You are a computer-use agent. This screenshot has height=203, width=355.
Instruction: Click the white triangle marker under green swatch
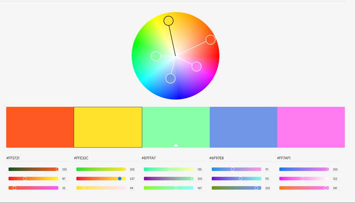click(x=176, y=145)
